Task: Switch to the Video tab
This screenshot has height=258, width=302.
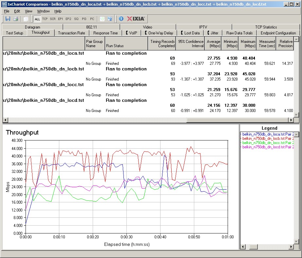Action: 147,27
